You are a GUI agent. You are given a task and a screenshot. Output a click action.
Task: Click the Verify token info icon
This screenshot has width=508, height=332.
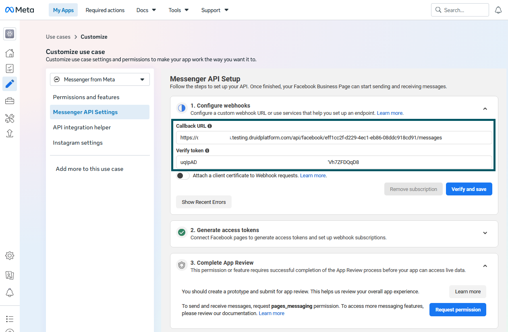point(207,151)
